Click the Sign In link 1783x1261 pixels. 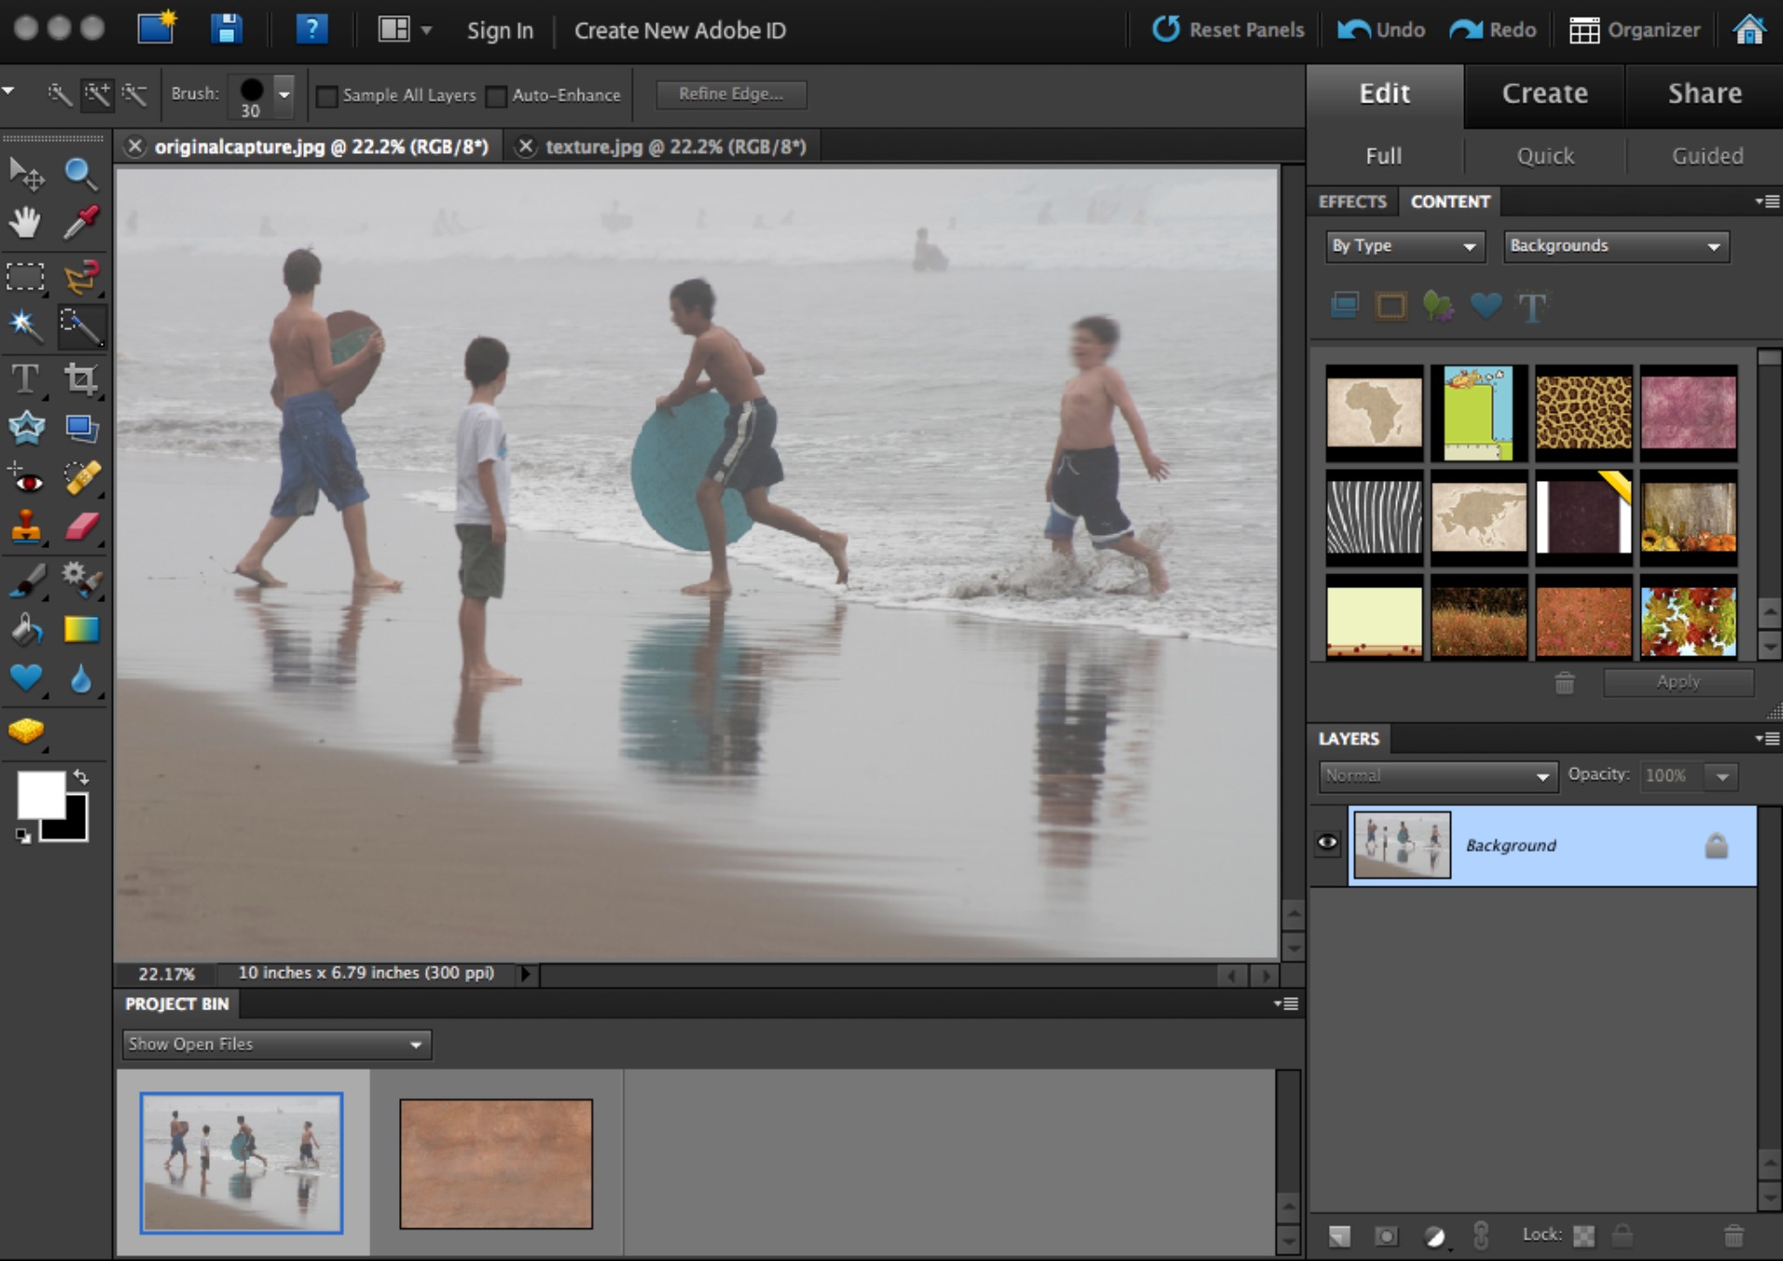click(x=500, y=31)
